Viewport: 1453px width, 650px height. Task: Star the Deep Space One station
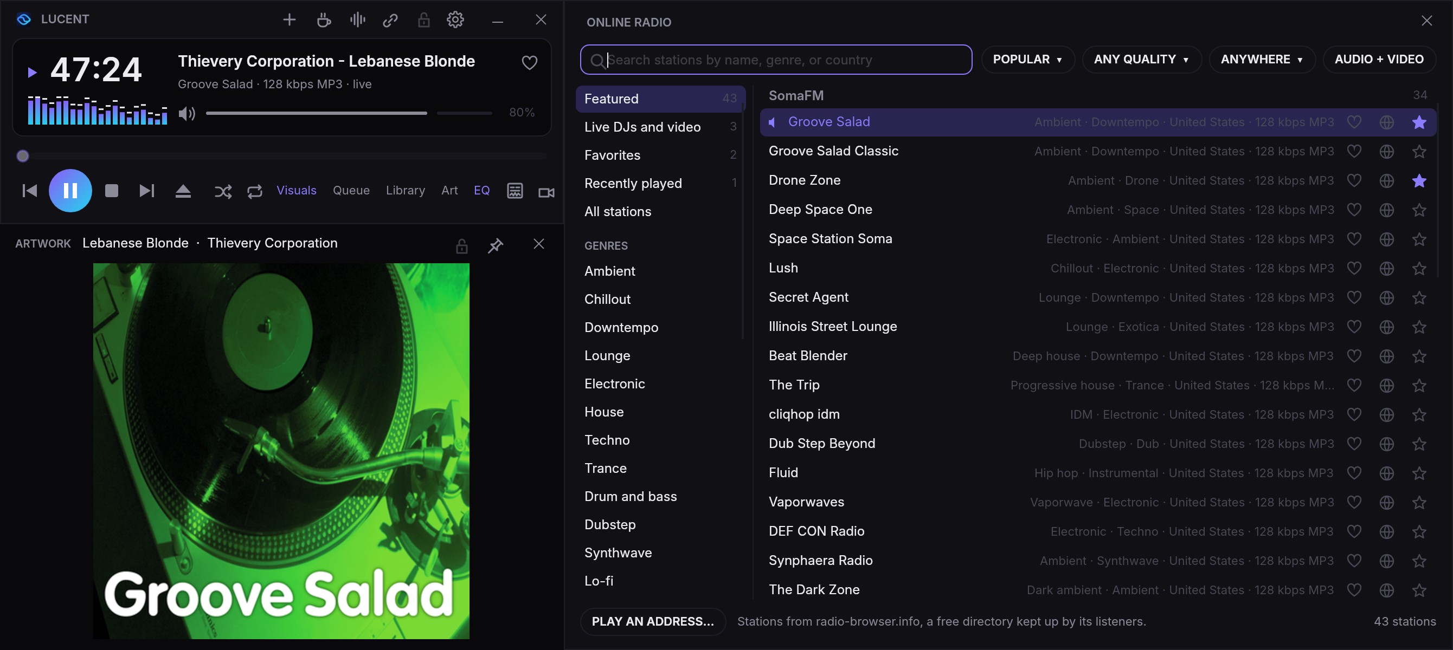pos(1419,210)
